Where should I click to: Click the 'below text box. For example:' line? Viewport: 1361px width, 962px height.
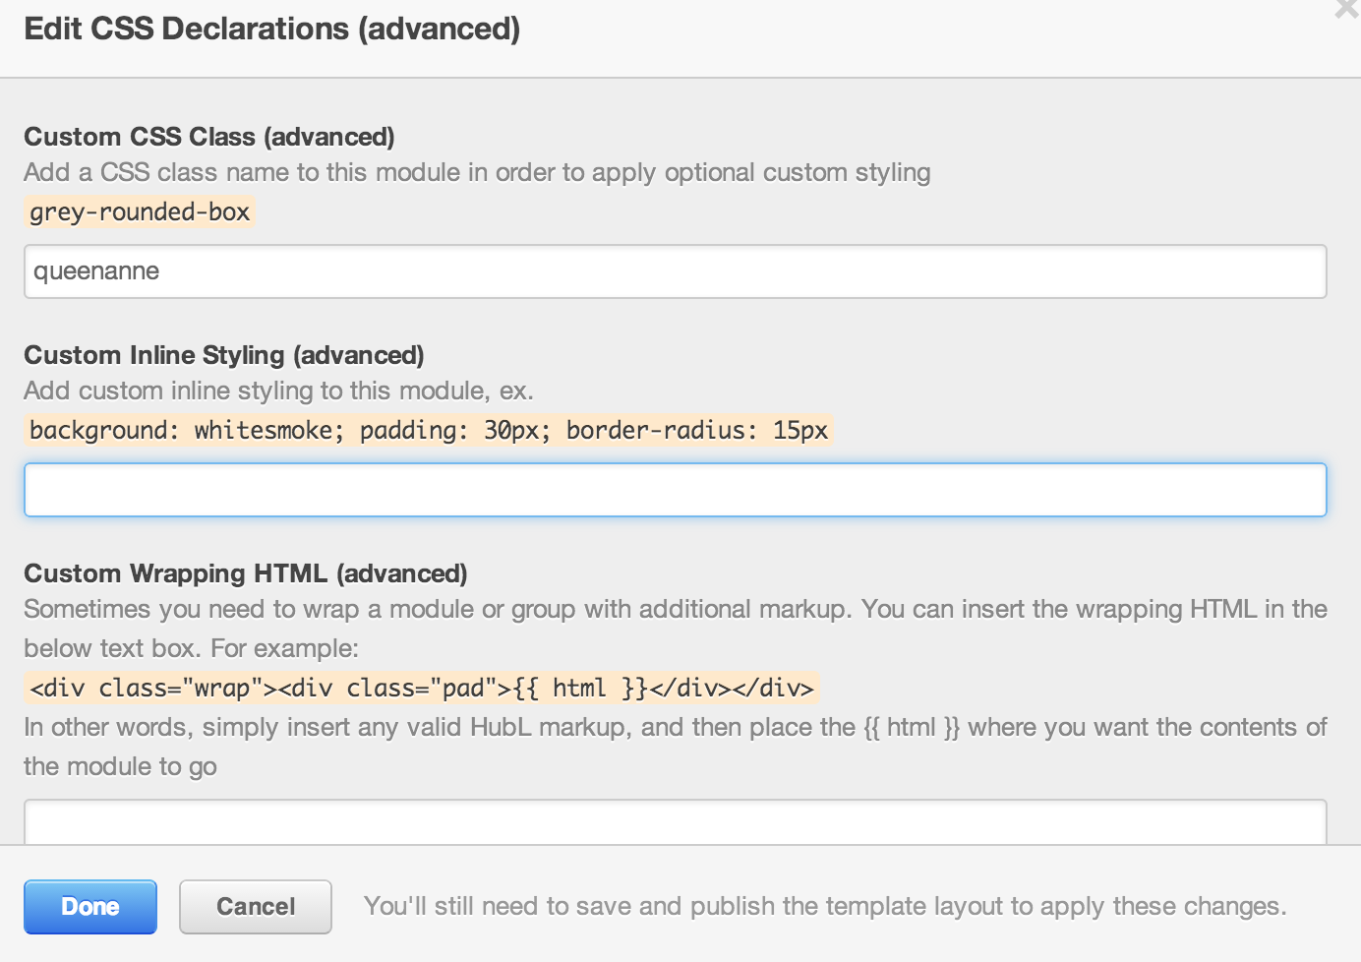(192, 648)
